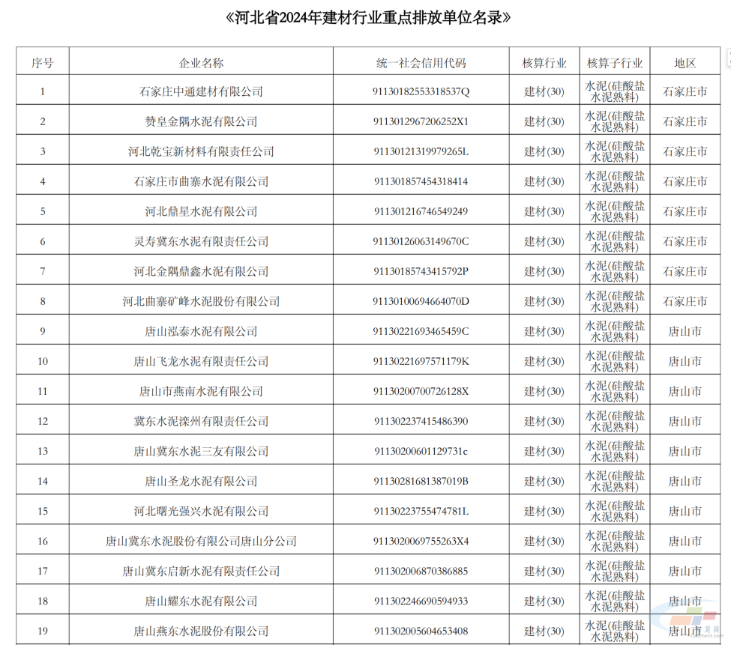Click 水泥(硅酸盐水泥熟料) in 唐山圣龙水泥 row

pos(615,481)
